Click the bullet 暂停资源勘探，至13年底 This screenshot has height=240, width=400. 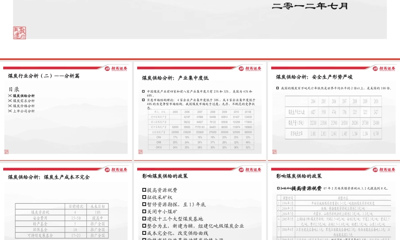pyautogui.click(x=176, y=204)
